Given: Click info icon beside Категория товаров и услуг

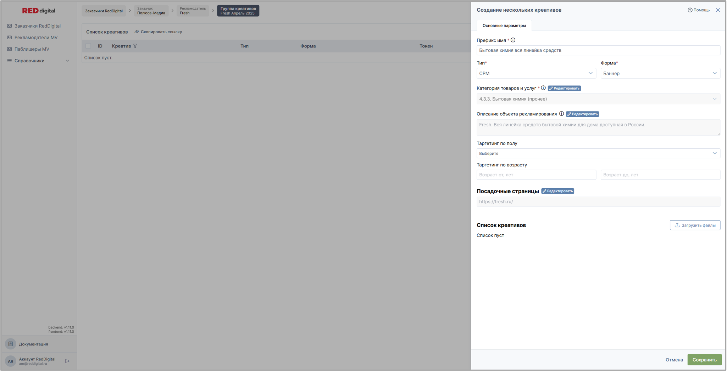Looking at the screenshot, I should (x=543, y=88).
